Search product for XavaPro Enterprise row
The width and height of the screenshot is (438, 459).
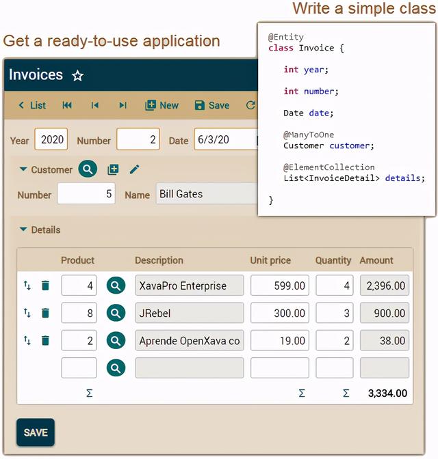pyautogui.click(x=116, y=286)
